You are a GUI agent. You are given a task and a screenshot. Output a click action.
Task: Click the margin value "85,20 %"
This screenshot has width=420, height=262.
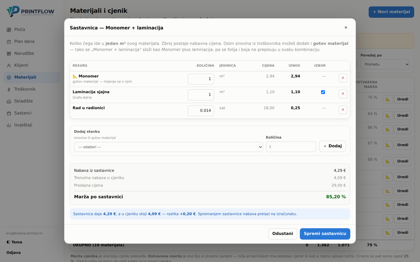click(x=336, y=197)
